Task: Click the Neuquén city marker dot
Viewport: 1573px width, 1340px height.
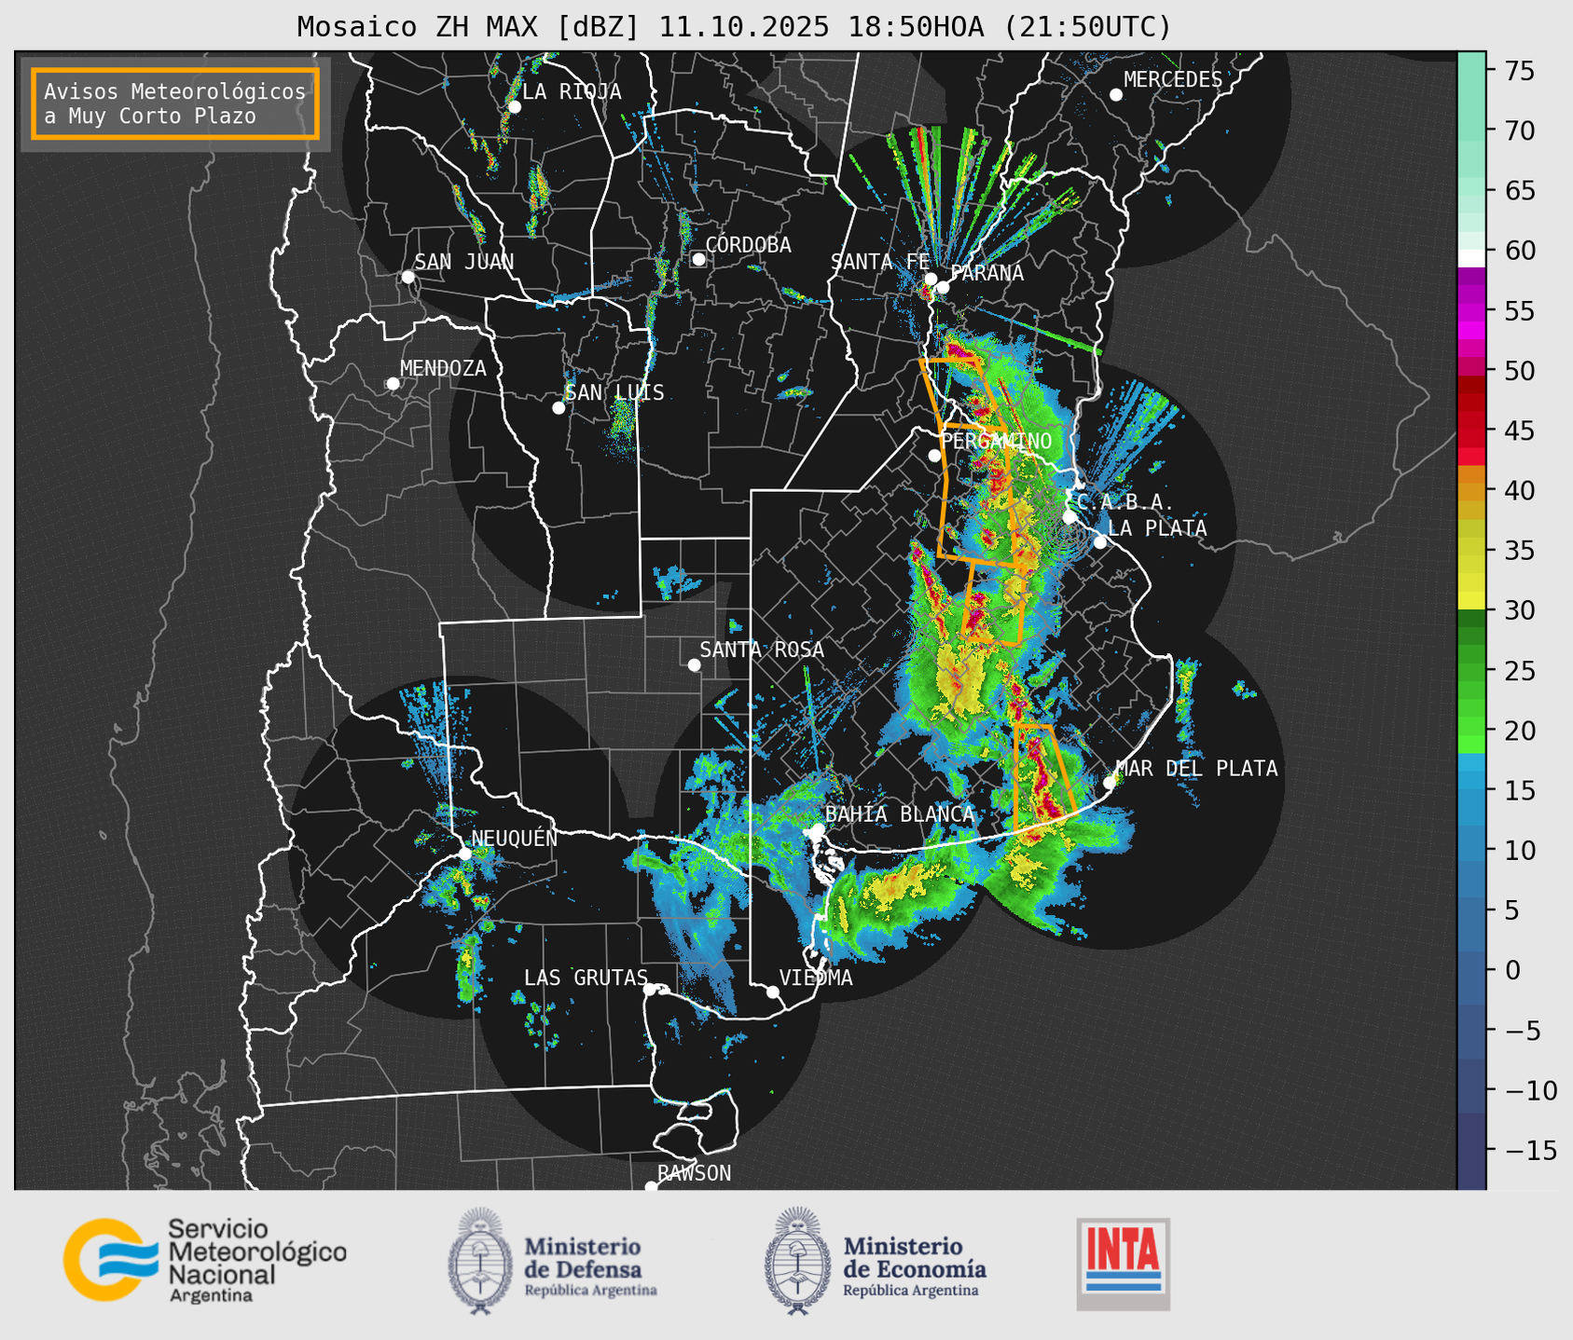Action: [464, 854]
